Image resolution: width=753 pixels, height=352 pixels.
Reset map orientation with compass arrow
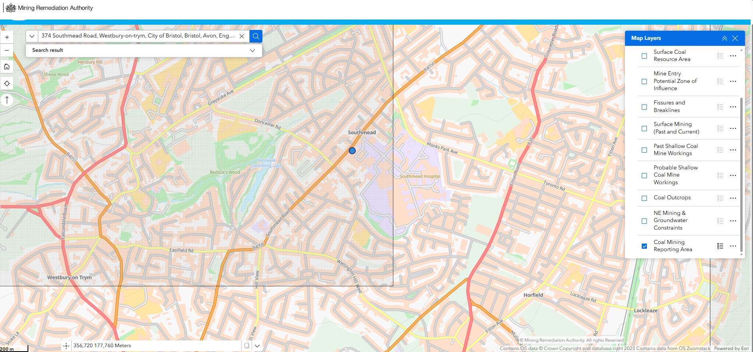pos(7,100)
